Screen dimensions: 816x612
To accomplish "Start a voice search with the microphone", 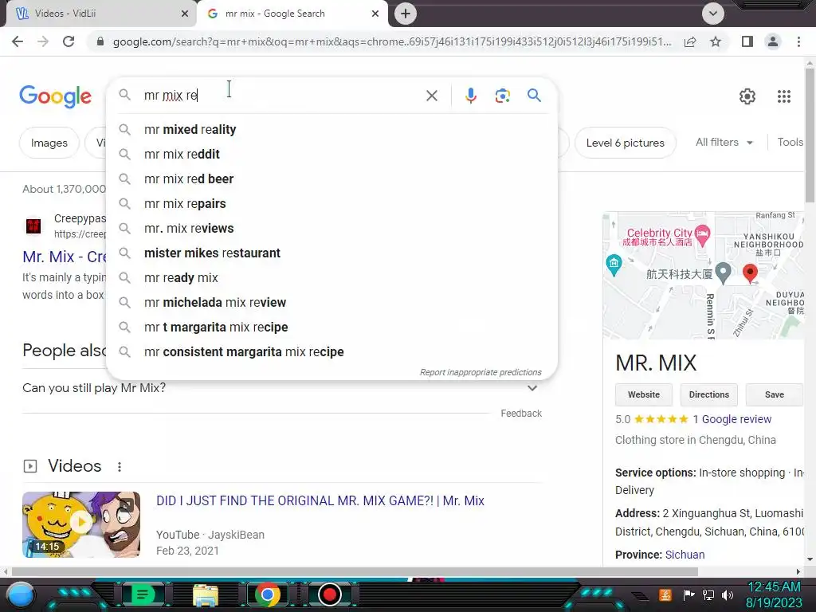I will pos(470,96).
